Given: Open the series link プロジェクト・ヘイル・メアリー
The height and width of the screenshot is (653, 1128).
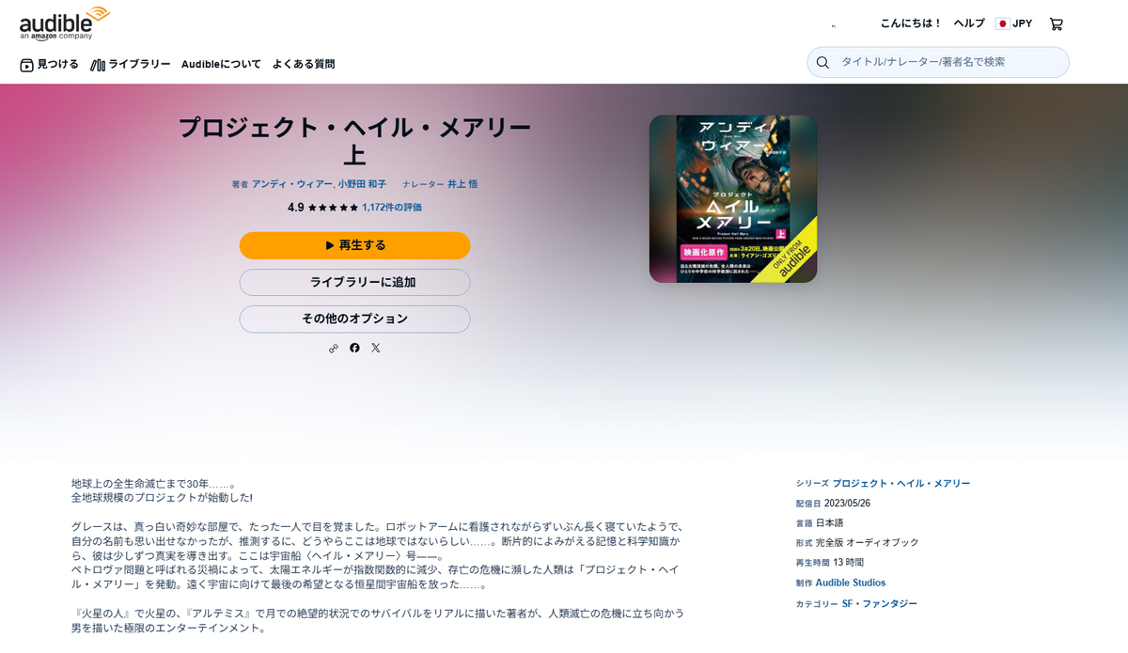Looking at the screenshot, I should click(x=901, y=483).
